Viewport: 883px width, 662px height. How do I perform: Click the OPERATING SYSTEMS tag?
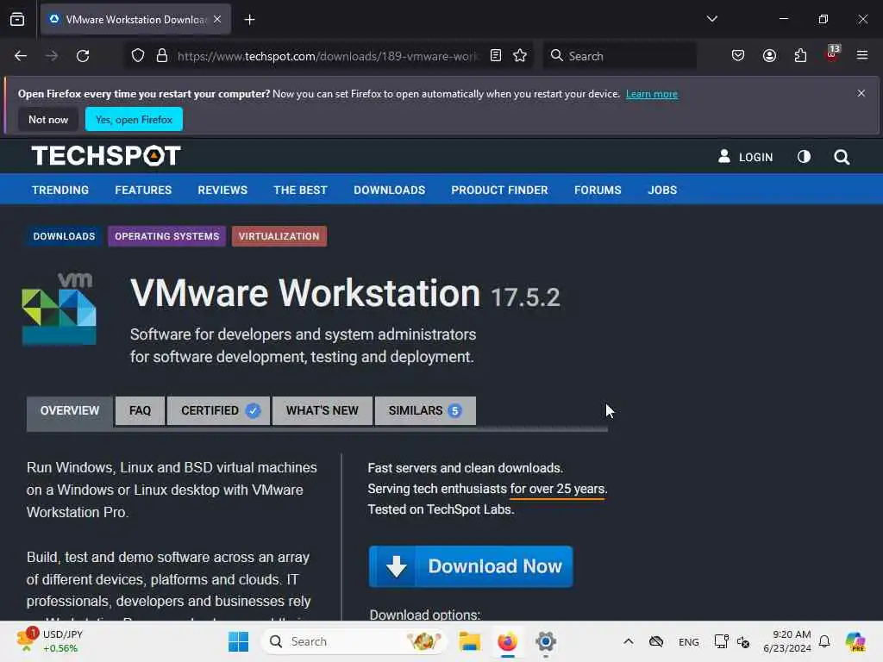tap(166, 236)
